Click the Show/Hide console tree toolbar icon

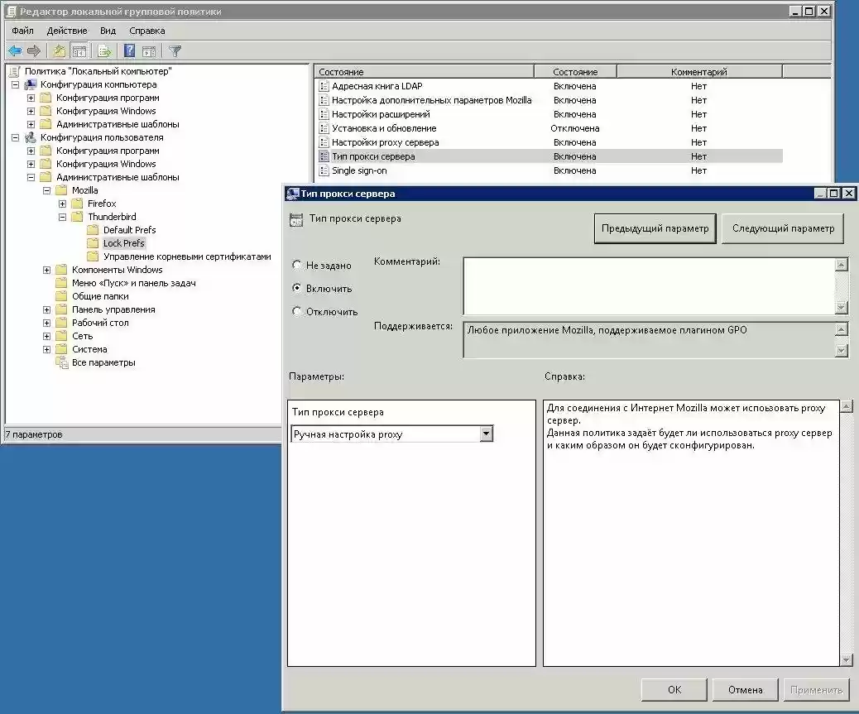pyautogui.click(x=79, y=50)
